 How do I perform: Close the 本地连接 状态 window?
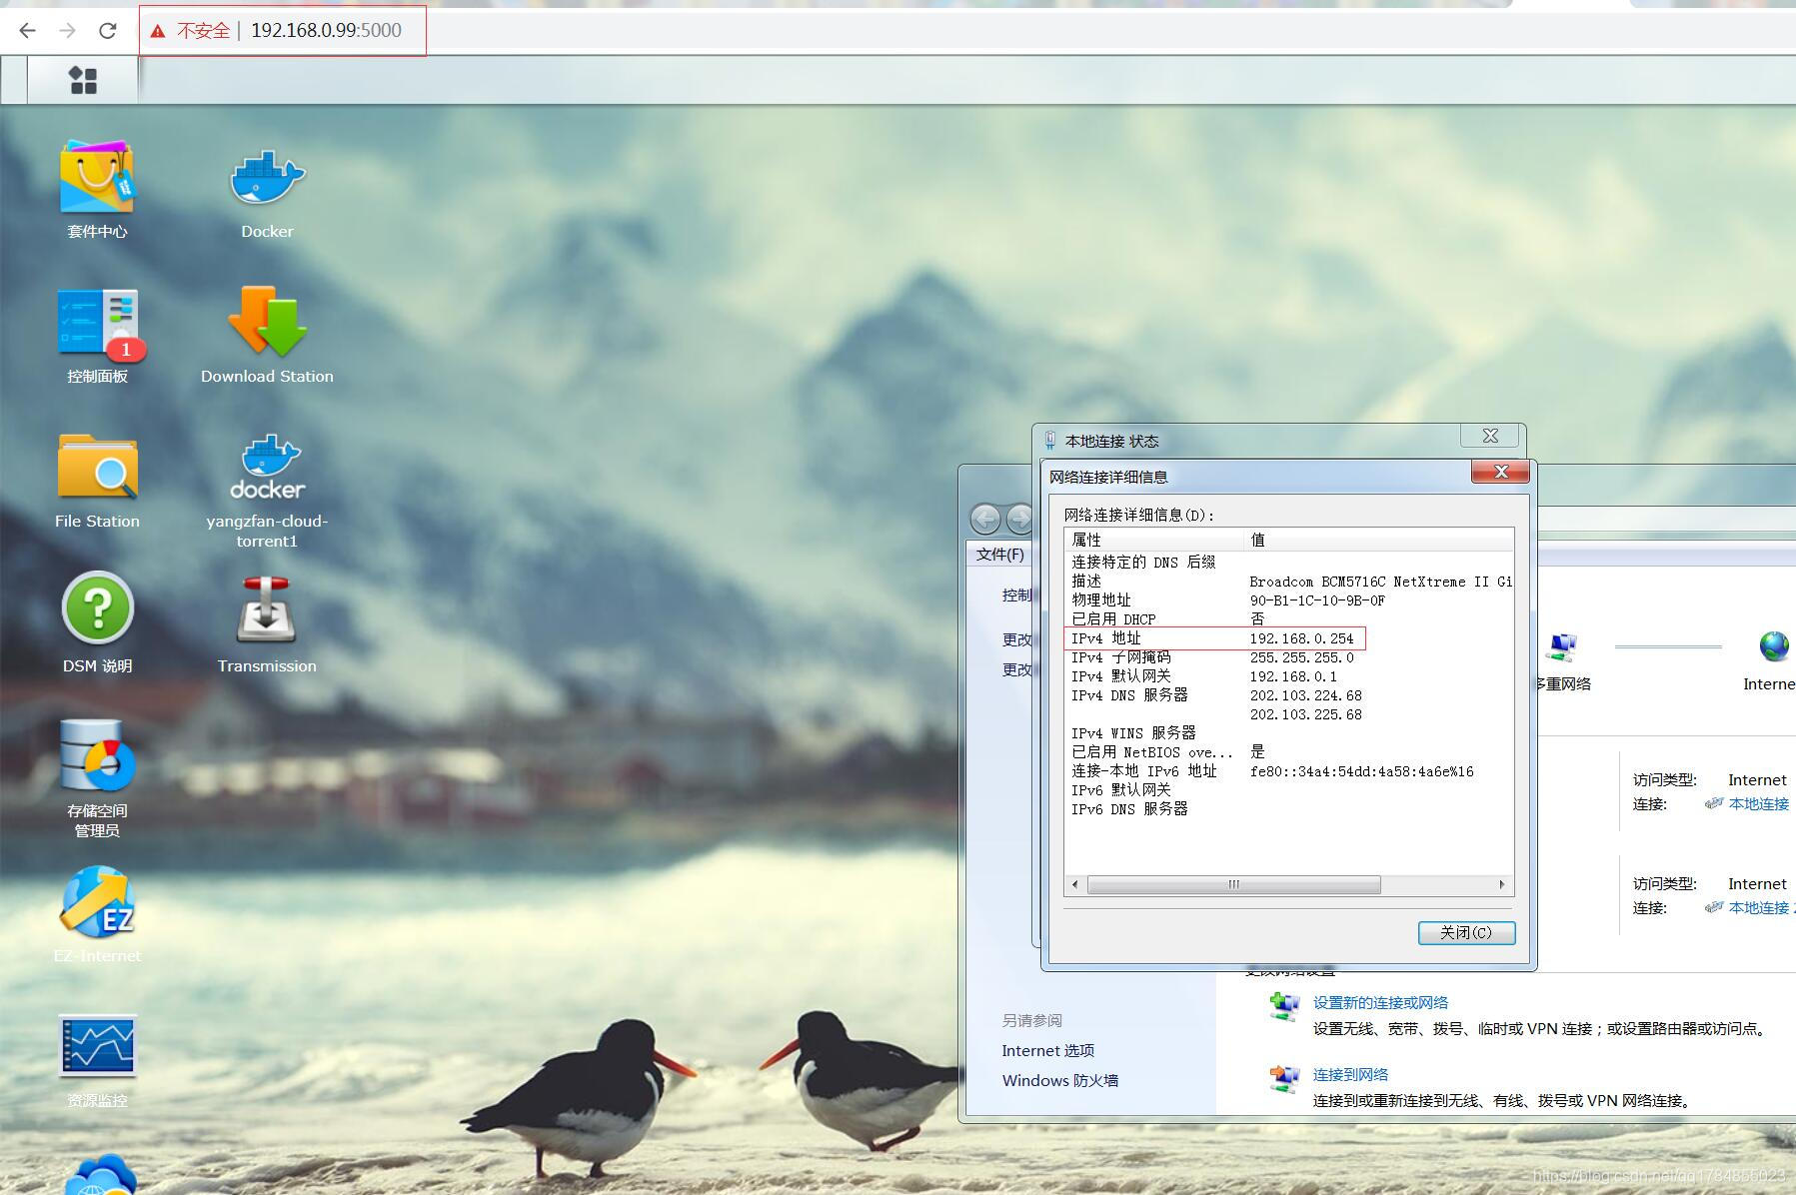[x=1490, y=436]
